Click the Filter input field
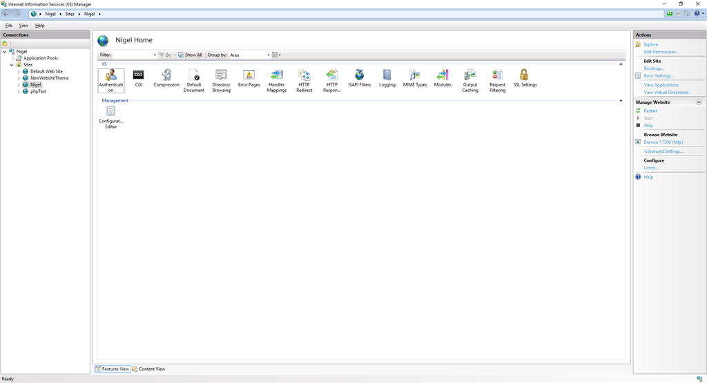 pyautogui.click(x=133, y=55)
